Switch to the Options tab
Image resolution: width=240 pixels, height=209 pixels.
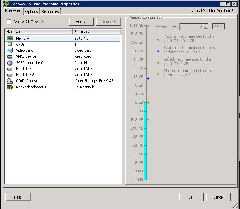point(32,11)
